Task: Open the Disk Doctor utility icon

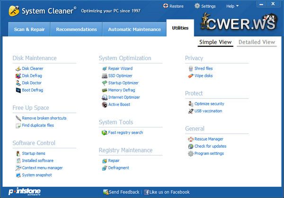Action: (18, 83)
